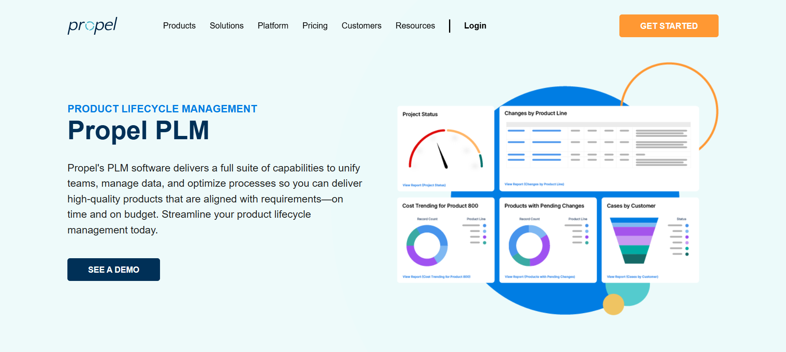Open View Report link for Cases by Customer

click(632, 277)
